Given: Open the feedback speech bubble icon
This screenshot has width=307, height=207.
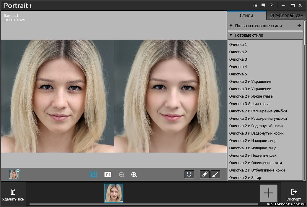Looking at the screenshot, I should point(263,5).
